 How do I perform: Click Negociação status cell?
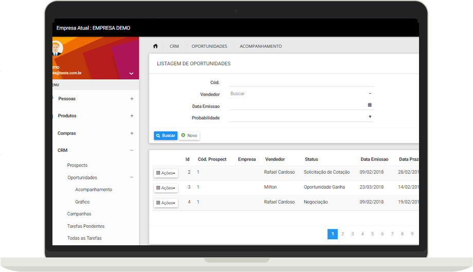coord(316,202)
